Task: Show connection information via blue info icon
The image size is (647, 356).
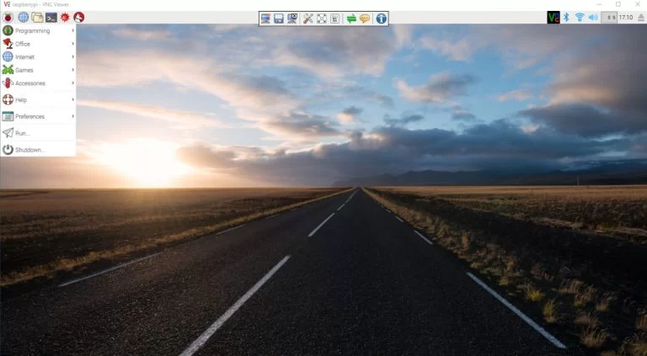Action: tap(381, 18)
